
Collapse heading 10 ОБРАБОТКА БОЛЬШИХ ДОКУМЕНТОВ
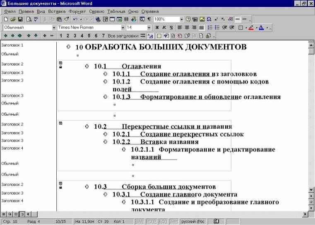(x=68, y=47)
